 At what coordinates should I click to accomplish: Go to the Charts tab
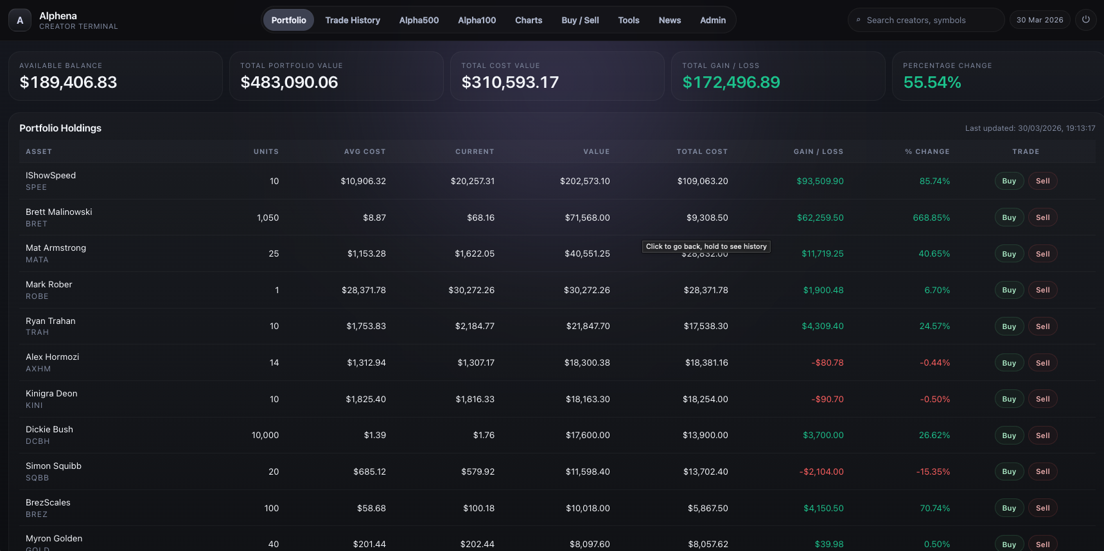[529, 21]
